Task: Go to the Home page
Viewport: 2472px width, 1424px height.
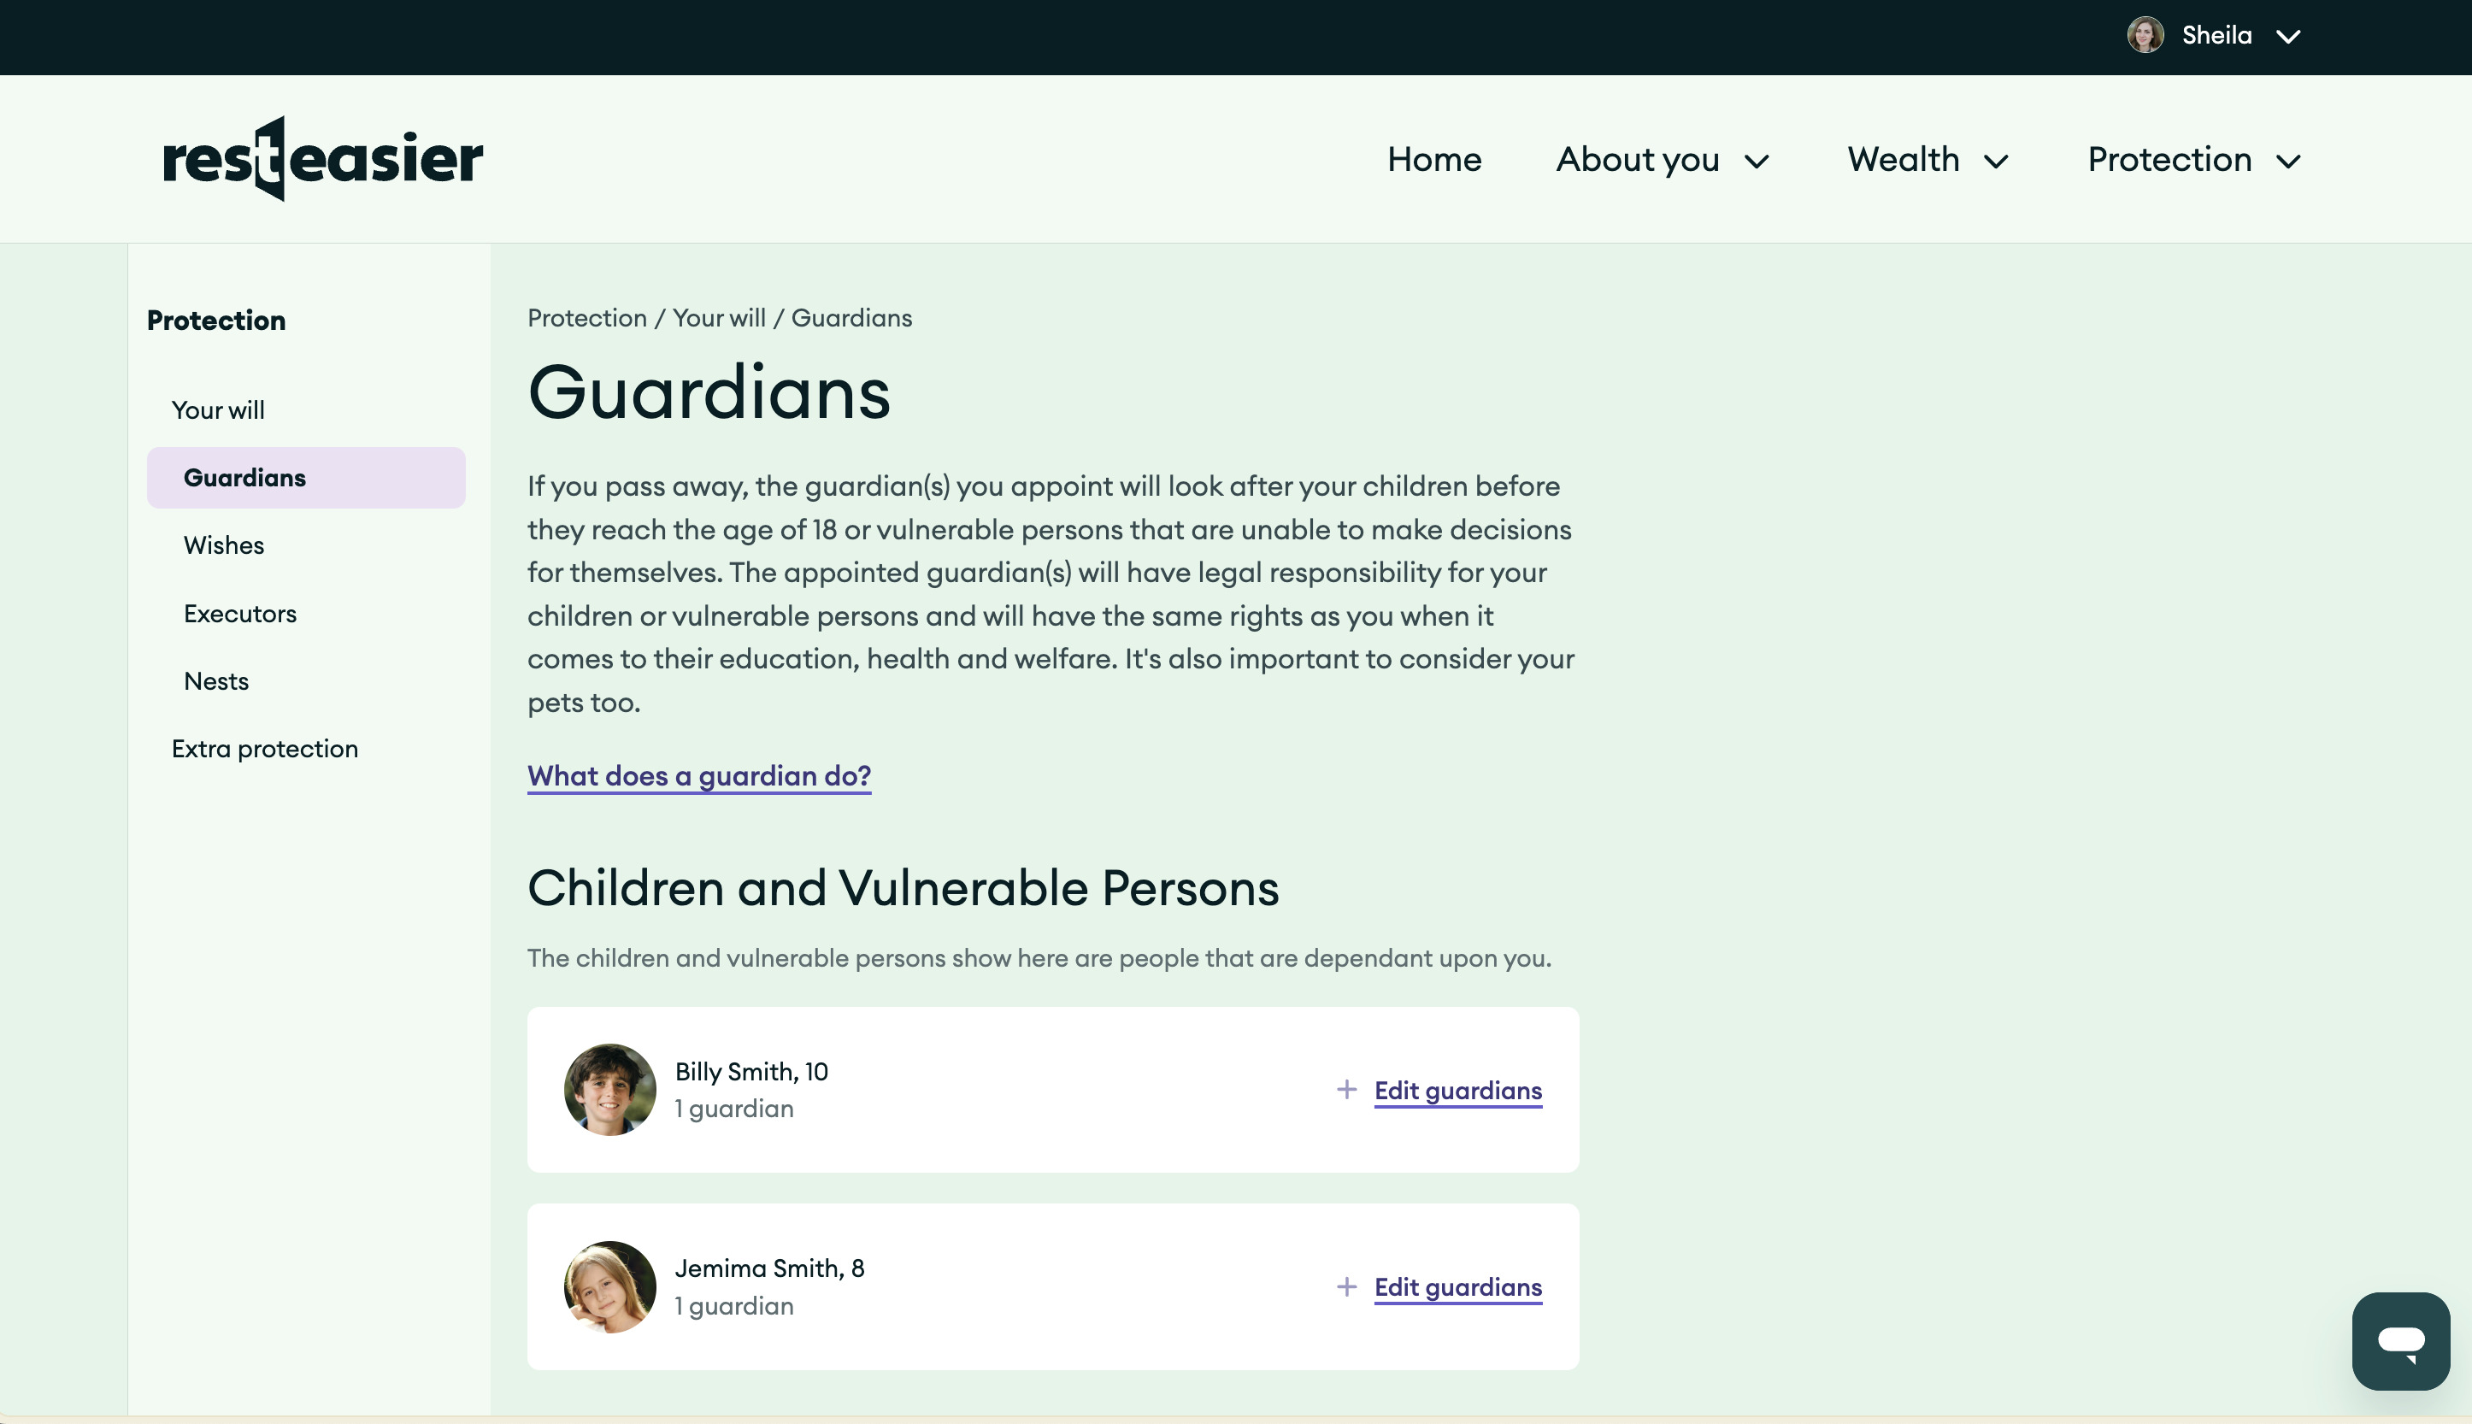Action: [1433, 160]
